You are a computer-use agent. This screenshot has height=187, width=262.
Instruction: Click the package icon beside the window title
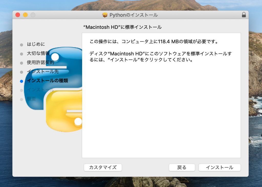[x=105, y=15]
